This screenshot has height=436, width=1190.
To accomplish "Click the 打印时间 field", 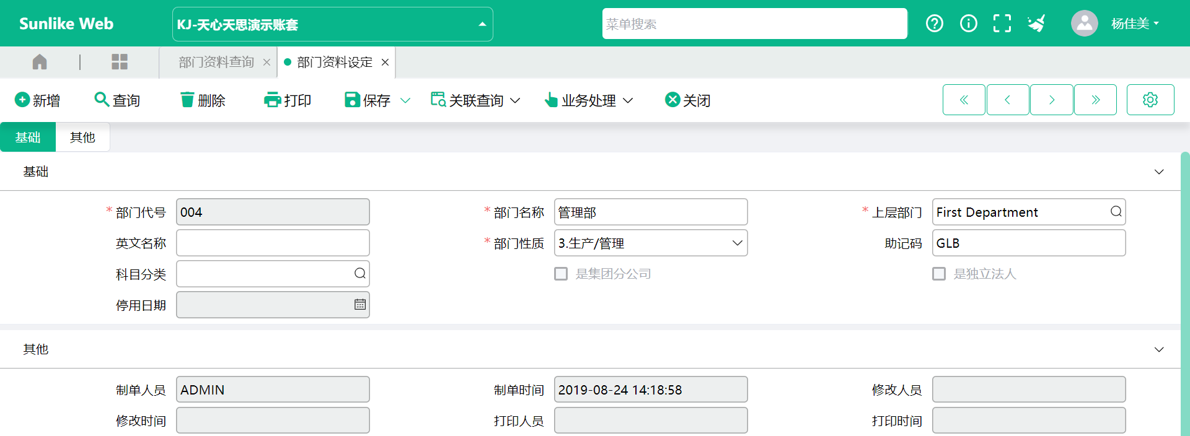I will [1029, 421].
